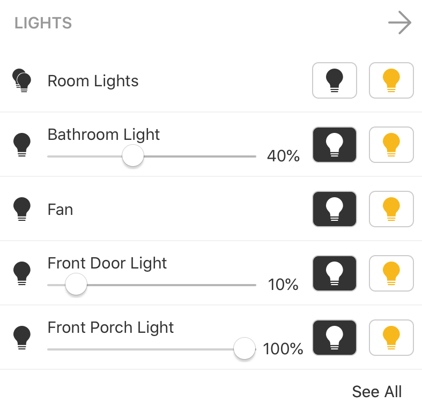Switch Front Door Light off with dark button
Screen dimensions: 422x410
click(x=334, y=273)
